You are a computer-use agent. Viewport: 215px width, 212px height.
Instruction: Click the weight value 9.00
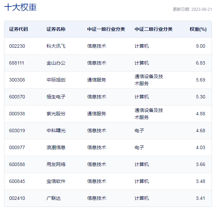(x=200, y=46)
